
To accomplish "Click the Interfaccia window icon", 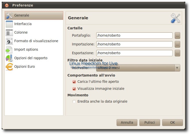I will coord(9,24).
